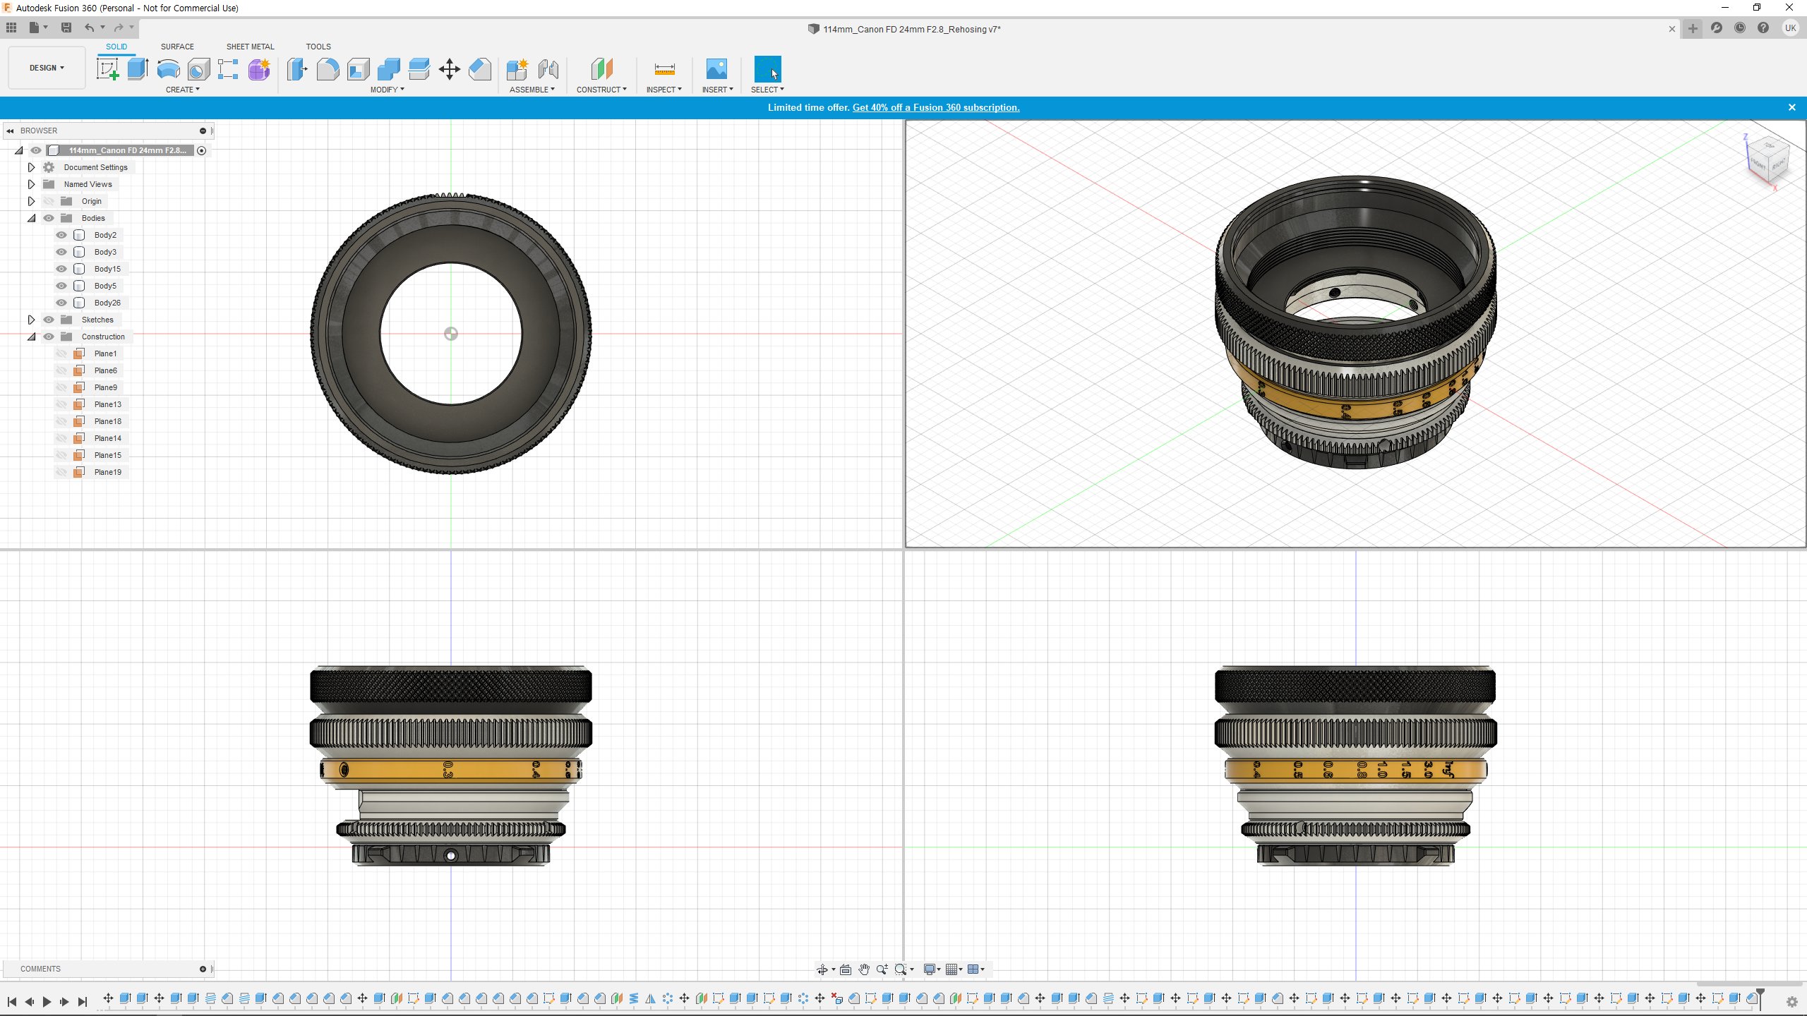Collapse the Construction folder
This screenshot has height=1016, width=1807.
31,337
